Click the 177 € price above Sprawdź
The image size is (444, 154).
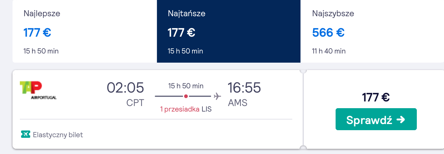click(x=376, y=97)
